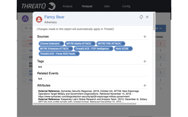Click the ThreatQ rhino logo icon
The image size is (188, 117).
[52, 6]
